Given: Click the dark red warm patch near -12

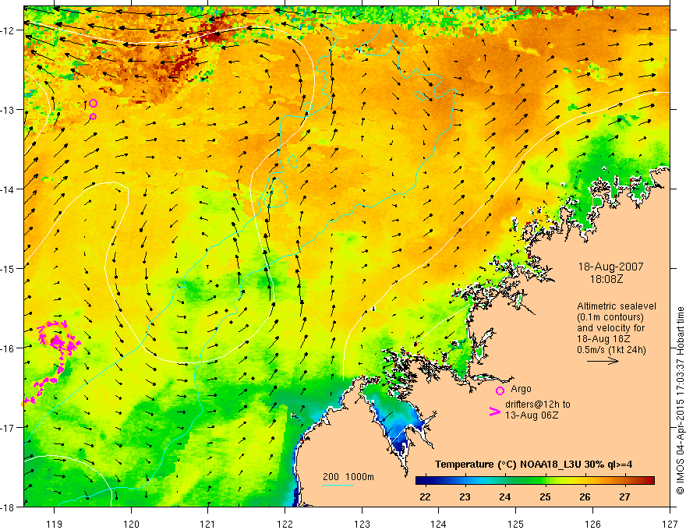Looking at the screenshot, I should 213,33.
